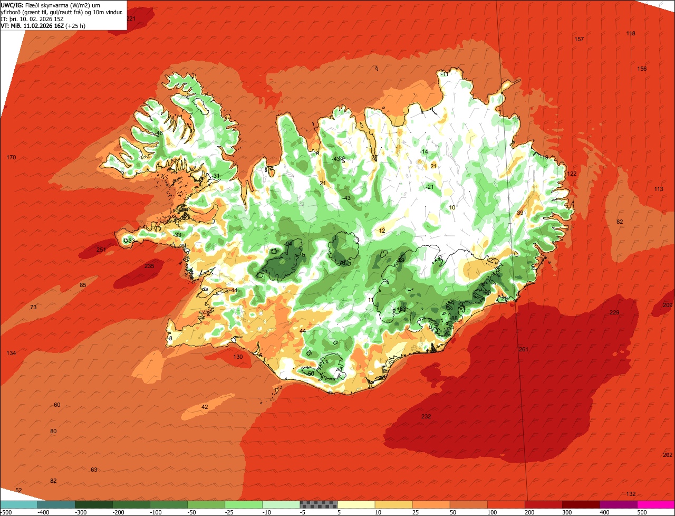This screenshot has width=675, height=516.
Task: Select the map value 113
Action: click(x=659, y=189)
